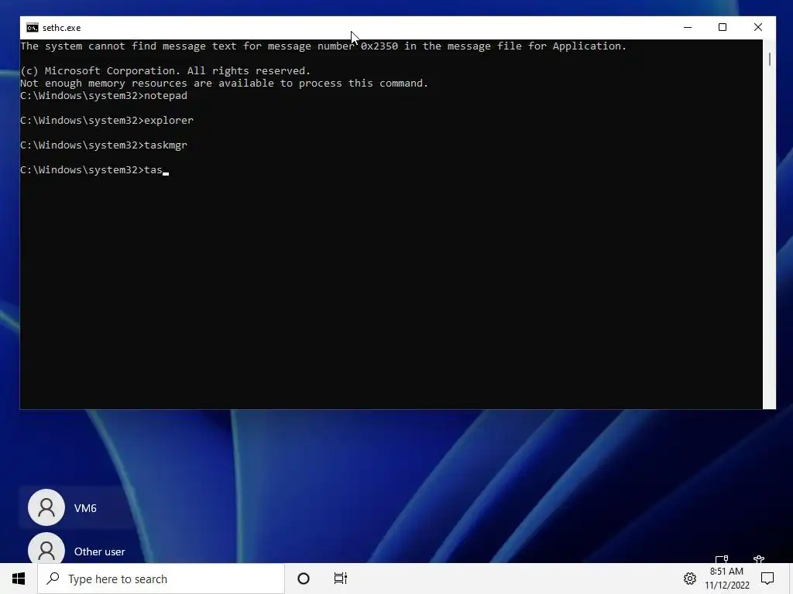Minimize the sethc.exe window
The height and width of the screenshot is (594, 793).
coord(688,28)
